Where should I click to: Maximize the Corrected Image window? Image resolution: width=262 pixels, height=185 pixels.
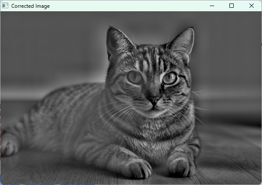232,6
